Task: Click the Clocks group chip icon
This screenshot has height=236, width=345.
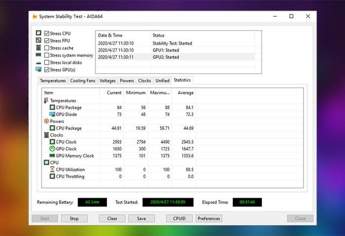Action: click(46, 135)
